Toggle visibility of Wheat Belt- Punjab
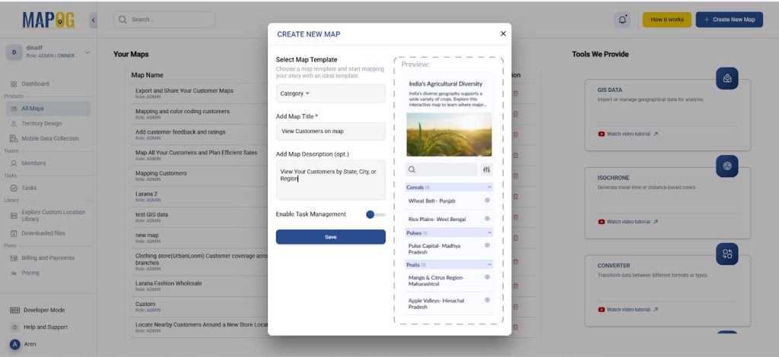 coord(487,201)
